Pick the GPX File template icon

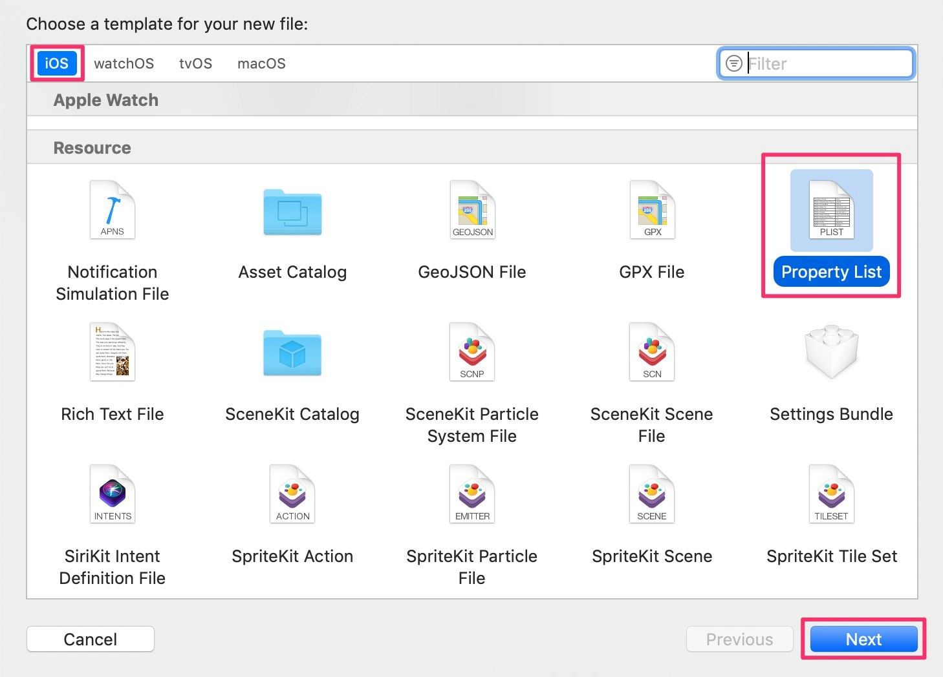coord(652,210)
